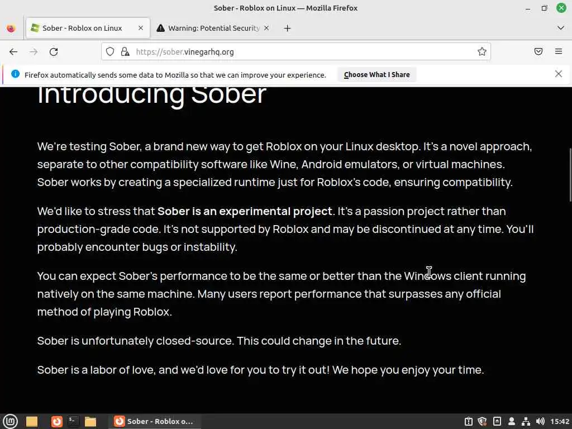Viewport: 572px width, 429px height.
Task: Open the sound volume tray icon
Action: tap(540, 421)
